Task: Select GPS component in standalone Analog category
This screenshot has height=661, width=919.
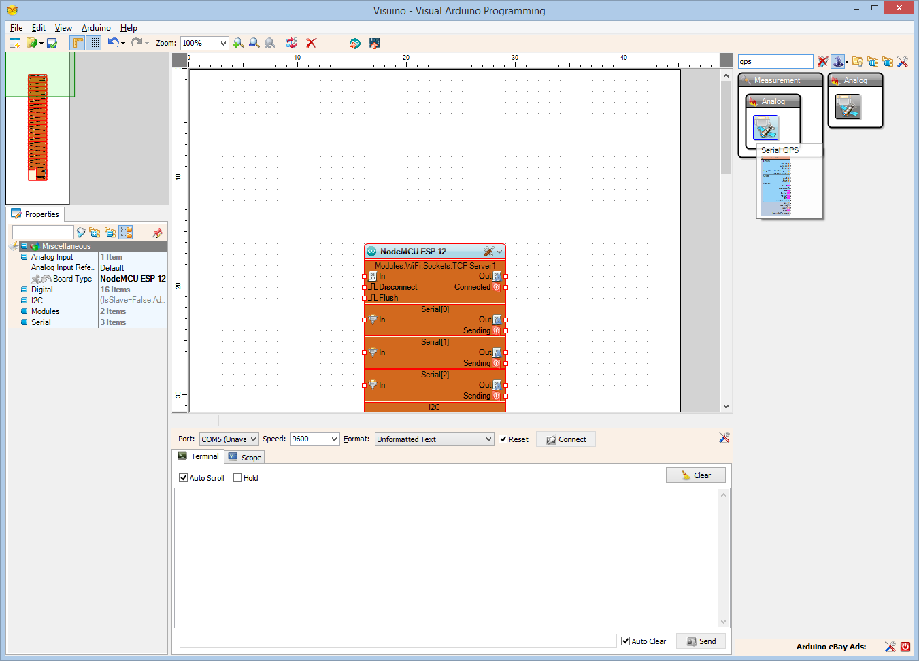Action: coord(848,106)
